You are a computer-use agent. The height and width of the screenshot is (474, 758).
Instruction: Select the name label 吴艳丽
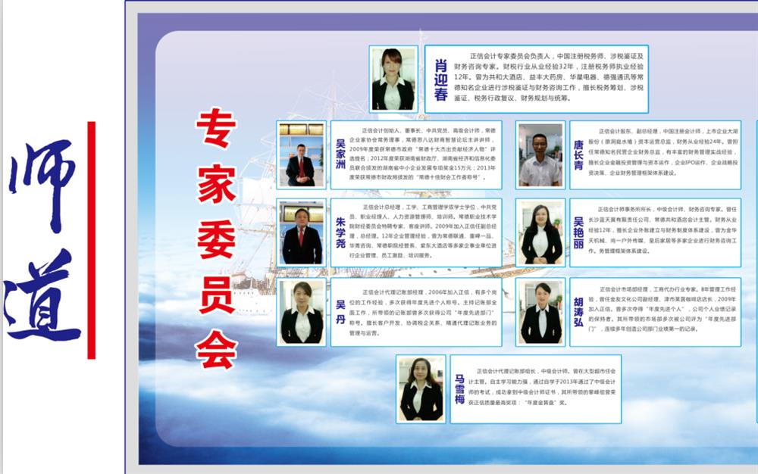578,232
